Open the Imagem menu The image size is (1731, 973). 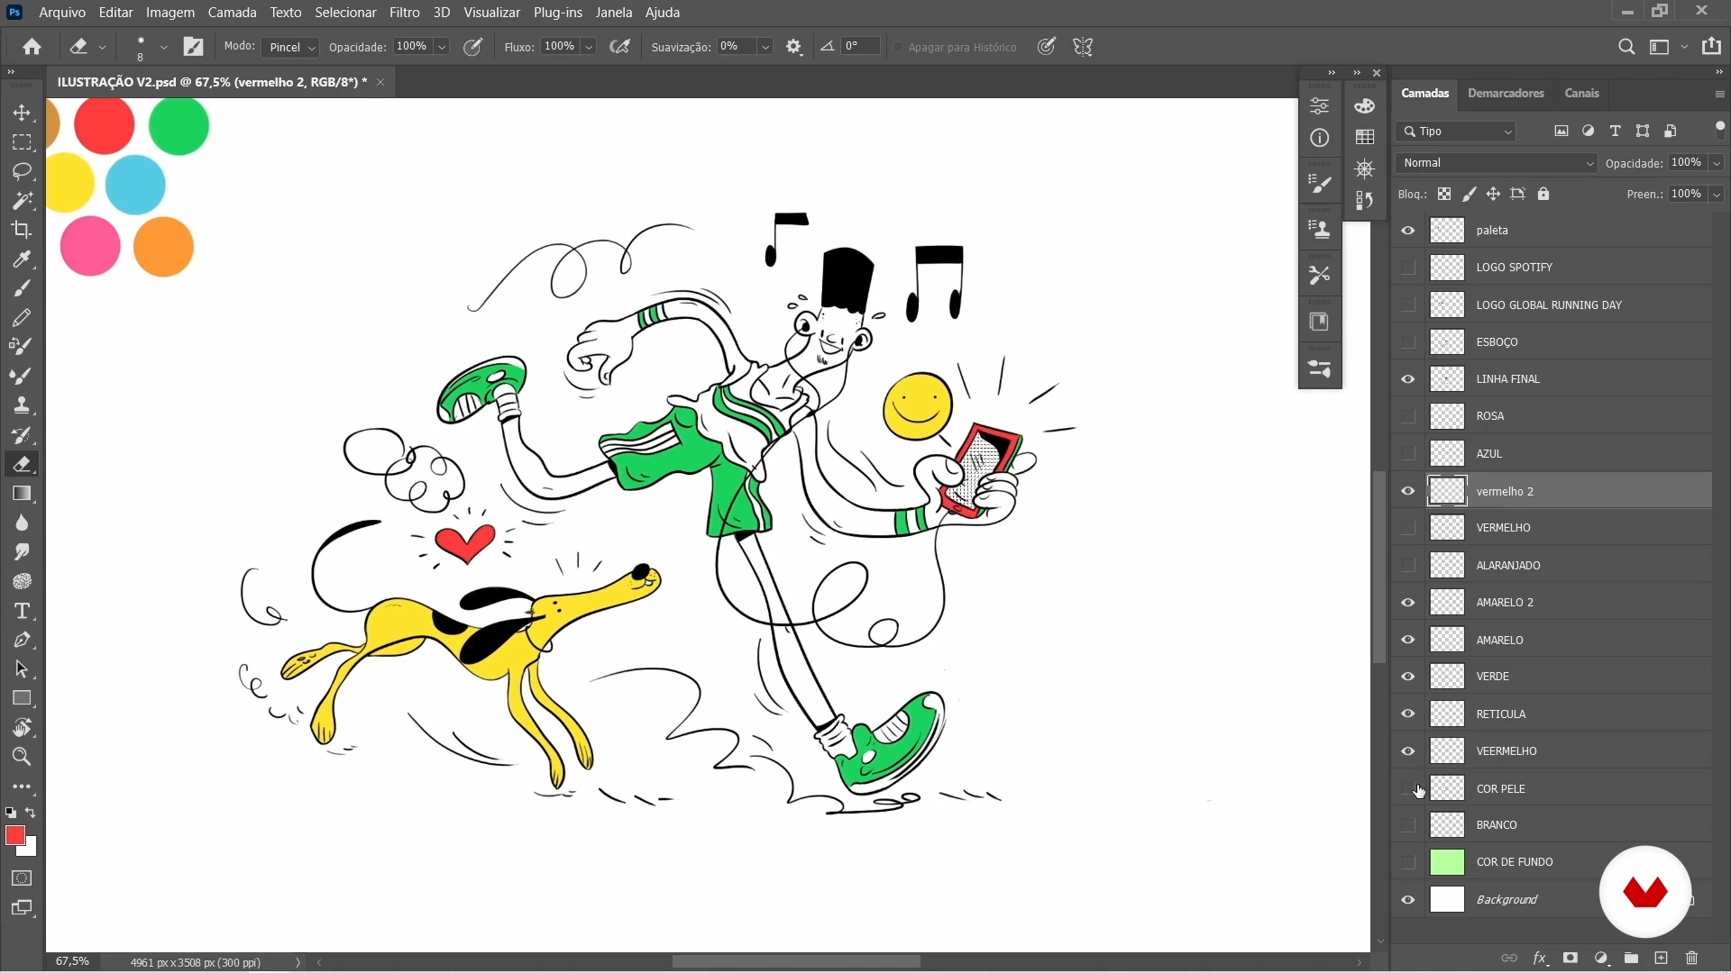(170, 13)
